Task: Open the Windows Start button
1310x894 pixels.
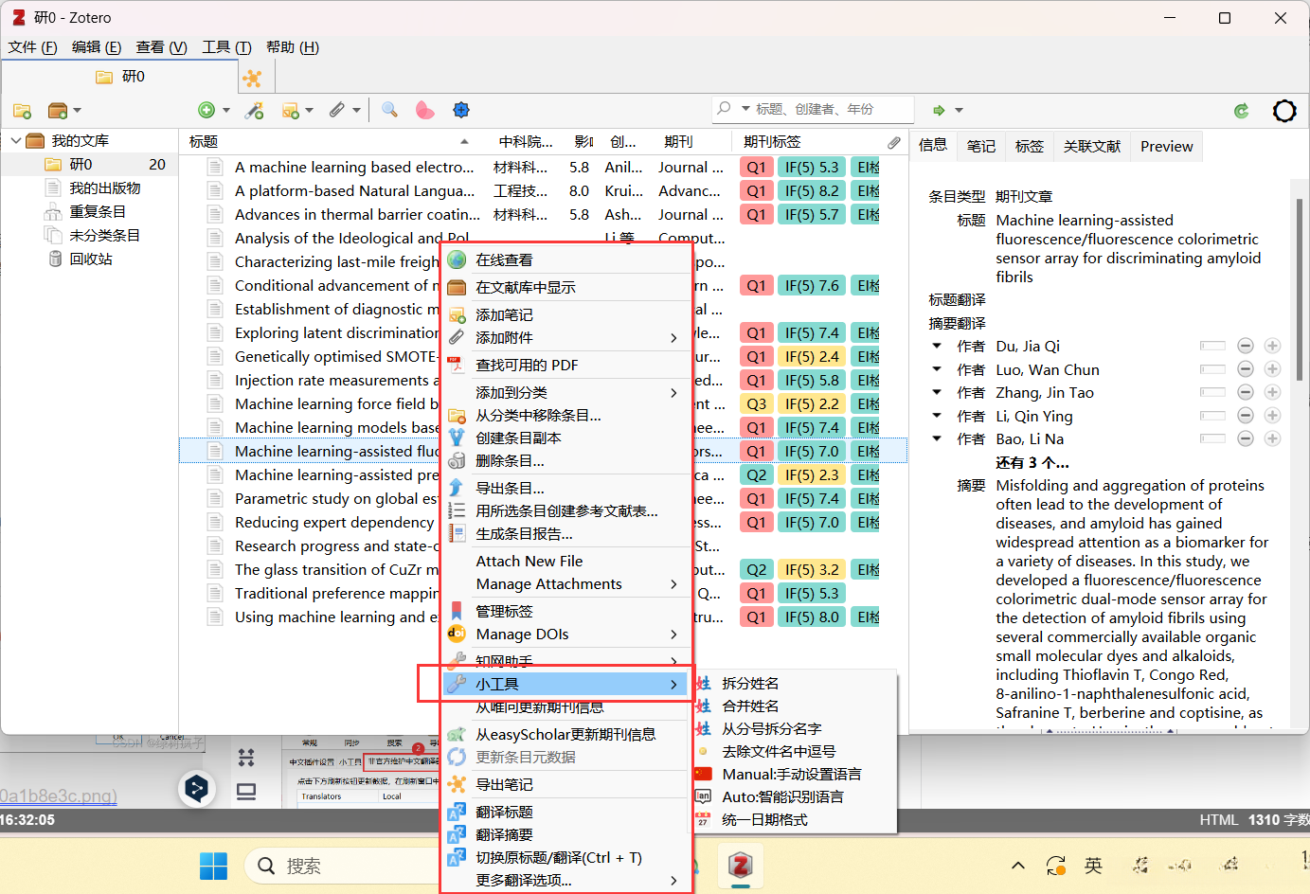Action: [x=214, y=866]
